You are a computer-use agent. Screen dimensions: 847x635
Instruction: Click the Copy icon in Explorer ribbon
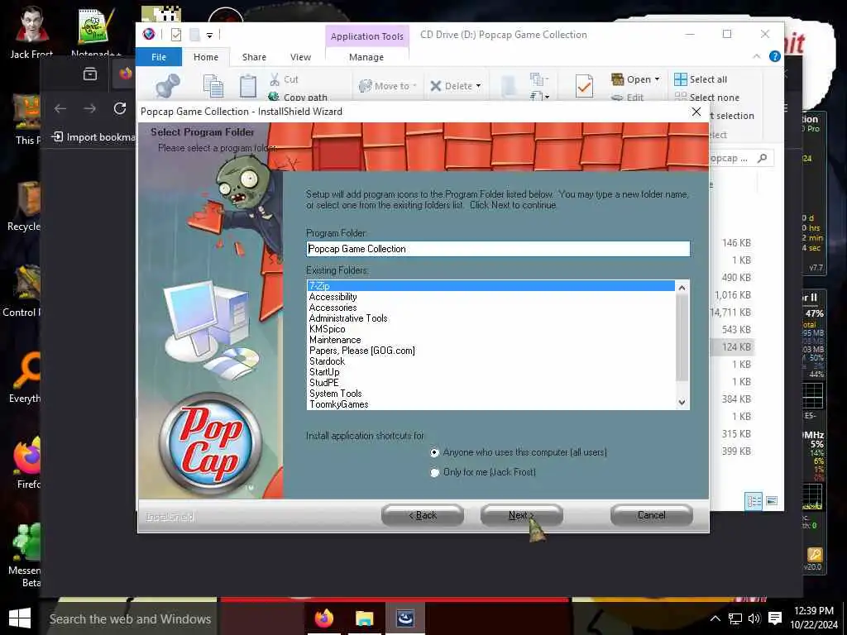(x=213, y=86)
